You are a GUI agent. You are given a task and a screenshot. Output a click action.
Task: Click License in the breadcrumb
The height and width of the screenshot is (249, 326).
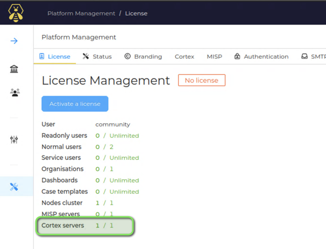(x=136, y=13)
